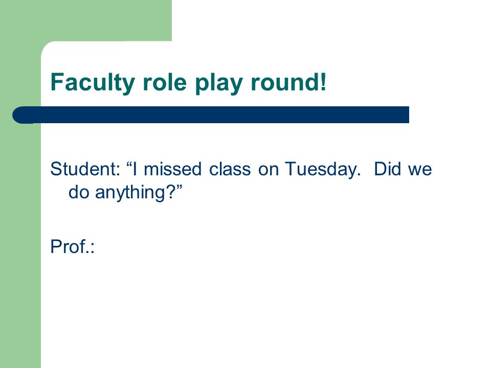Click the word "round!" in the title

coord(288,82)
